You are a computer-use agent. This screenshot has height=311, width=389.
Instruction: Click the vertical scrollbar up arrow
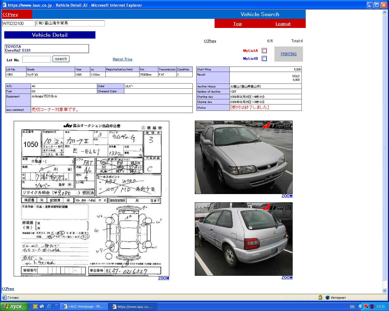(384, 12)
